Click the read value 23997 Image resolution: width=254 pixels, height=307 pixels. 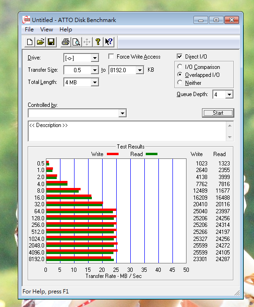tap(223, 211)
